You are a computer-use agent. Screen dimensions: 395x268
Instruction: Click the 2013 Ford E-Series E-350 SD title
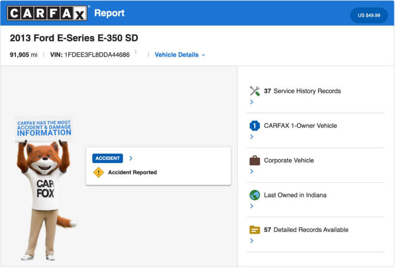pyautogui.click(x=74, y=38)
